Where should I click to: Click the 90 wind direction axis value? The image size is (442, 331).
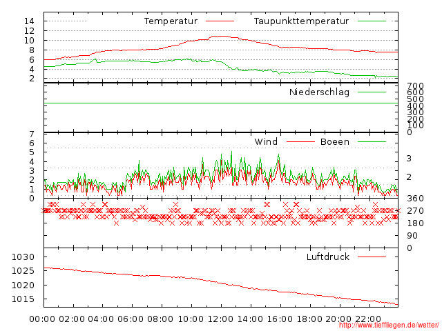(x=412, y=236)
